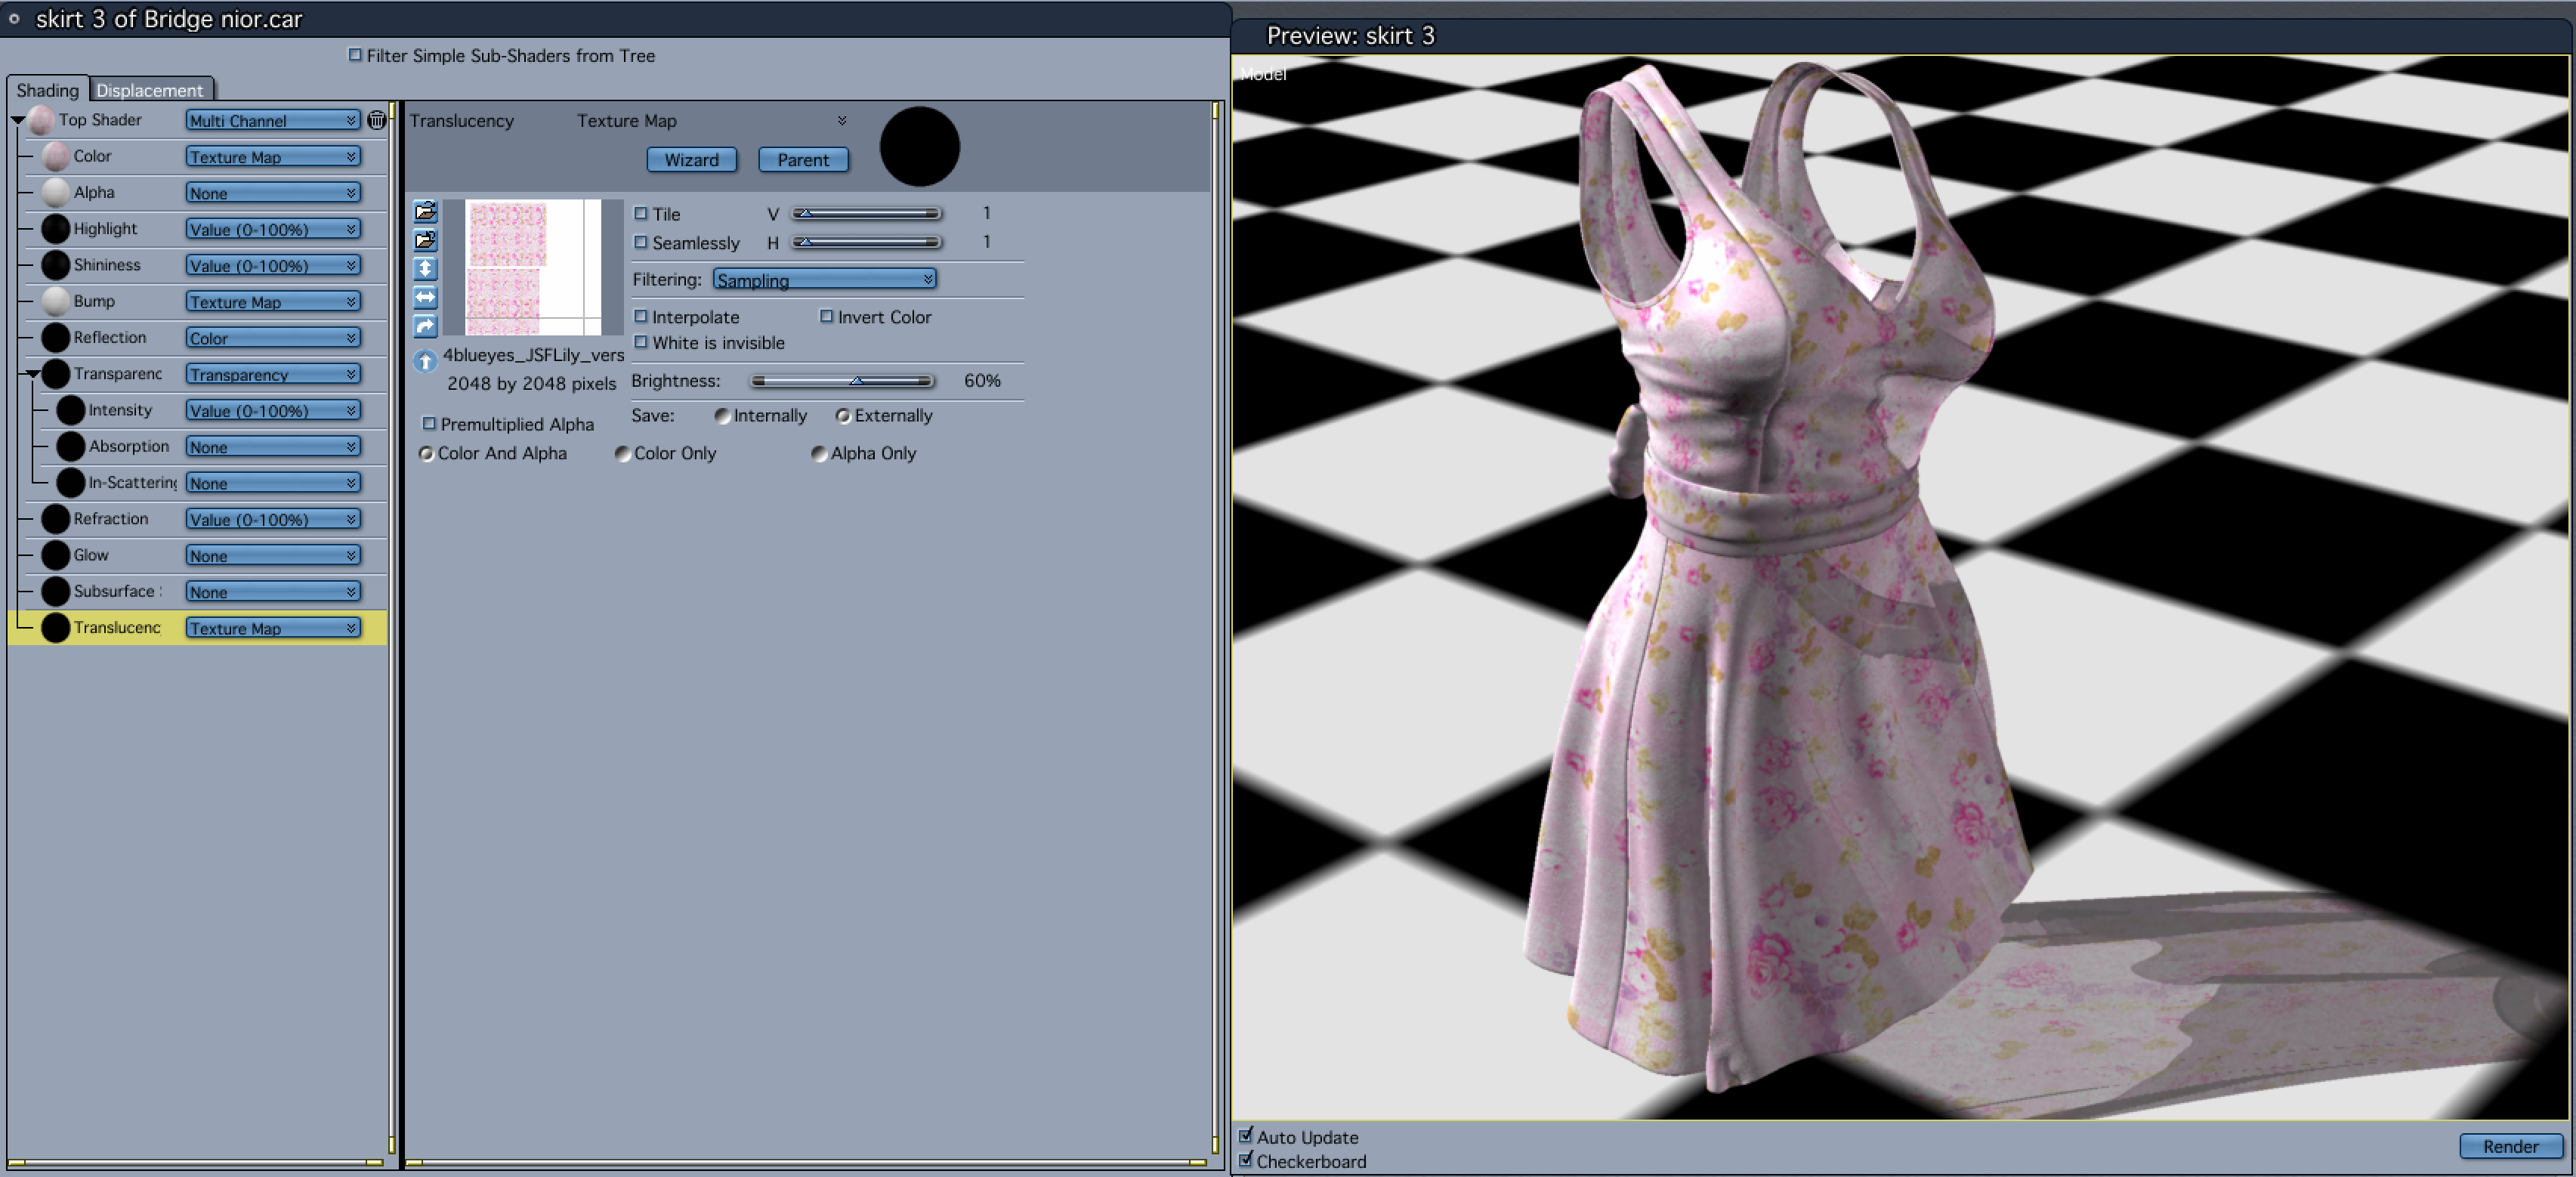
Task: Uncheck the Checkerboard option in preview
Action: click(1245, 1160)
